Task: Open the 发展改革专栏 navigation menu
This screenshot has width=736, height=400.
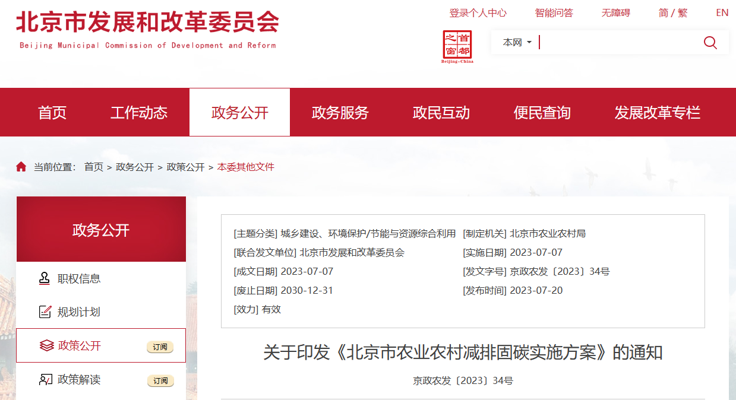Action: pyautogui.click(x=657, y=113)
